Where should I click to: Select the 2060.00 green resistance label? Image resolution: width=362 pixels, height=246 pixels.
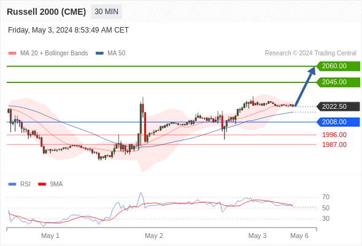coord(338,66)
